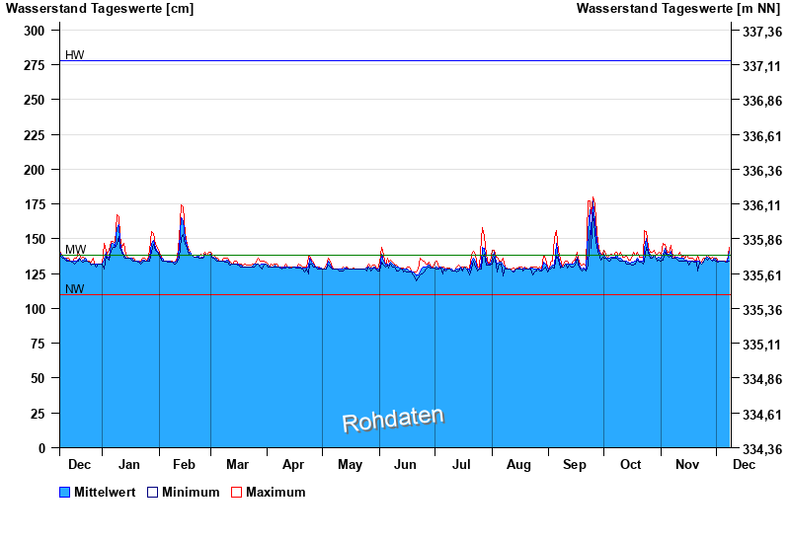Select the Maximum legend label
The width and height of the screenshot is (790, 543).
[276, 492]
